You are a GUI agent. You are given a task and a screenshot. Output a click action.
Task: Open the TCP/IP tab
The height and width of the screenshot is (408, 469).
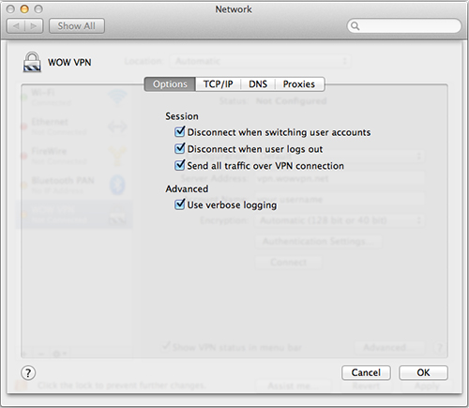(x=218, y=84)
